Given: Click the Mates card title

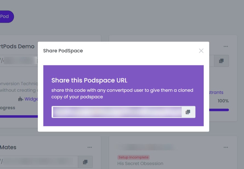Looking at the screenshot, I should pos(8,147).
